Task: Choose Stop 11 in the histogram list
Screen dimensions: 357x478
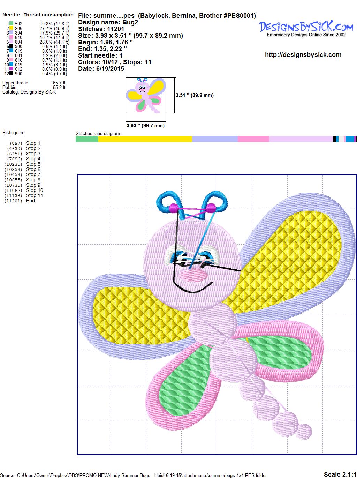Action: click(x=34, y=195)
